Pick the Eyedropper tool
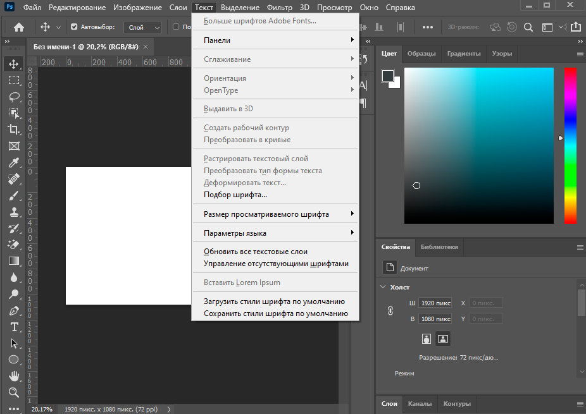The image size is (586, 414). (14, 162)
